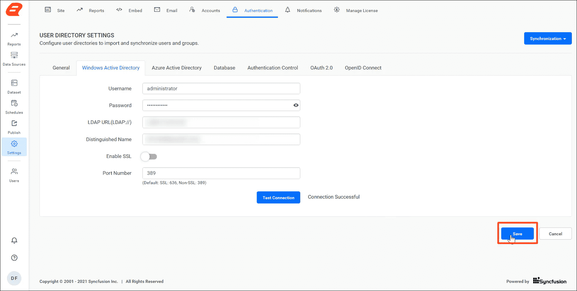Click the default port hint text
This screenshot has width=577, height=291.
(174, 183)
